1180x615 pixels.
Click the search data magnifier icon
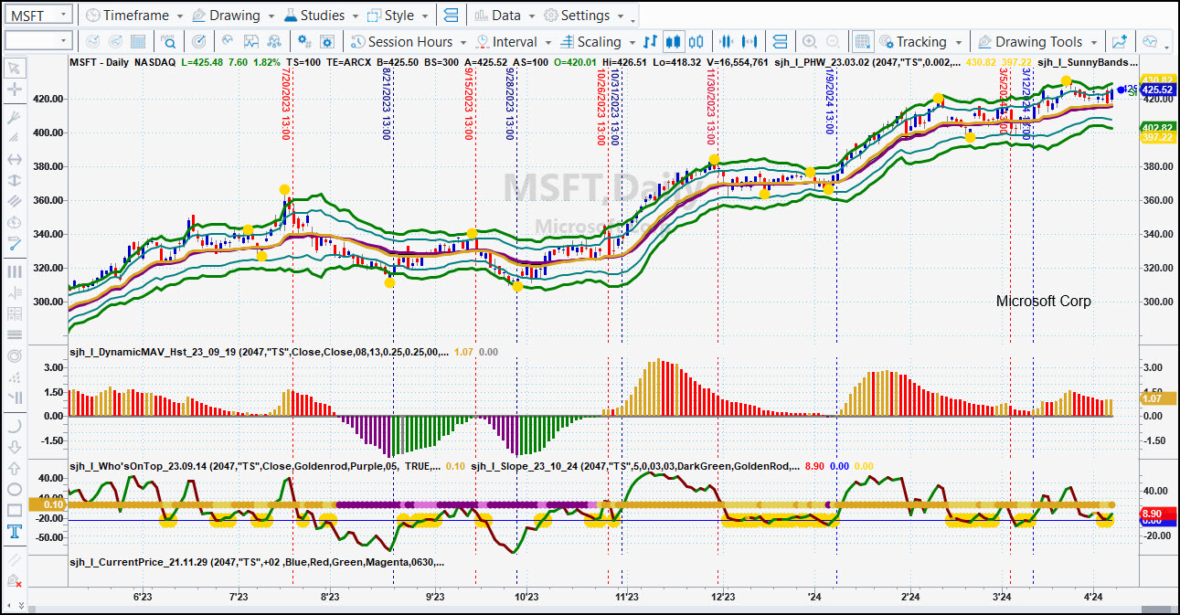click(x=169, y=41)
